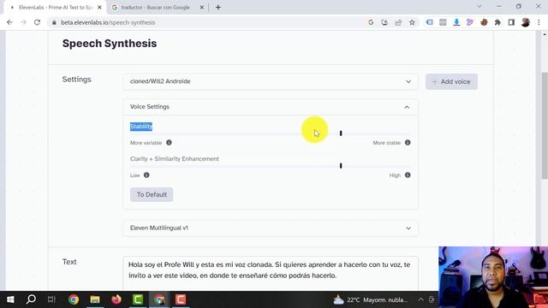The width and height of the screenshot is (548, 308).
Task: Go forward in browser history
Action: 23,22
